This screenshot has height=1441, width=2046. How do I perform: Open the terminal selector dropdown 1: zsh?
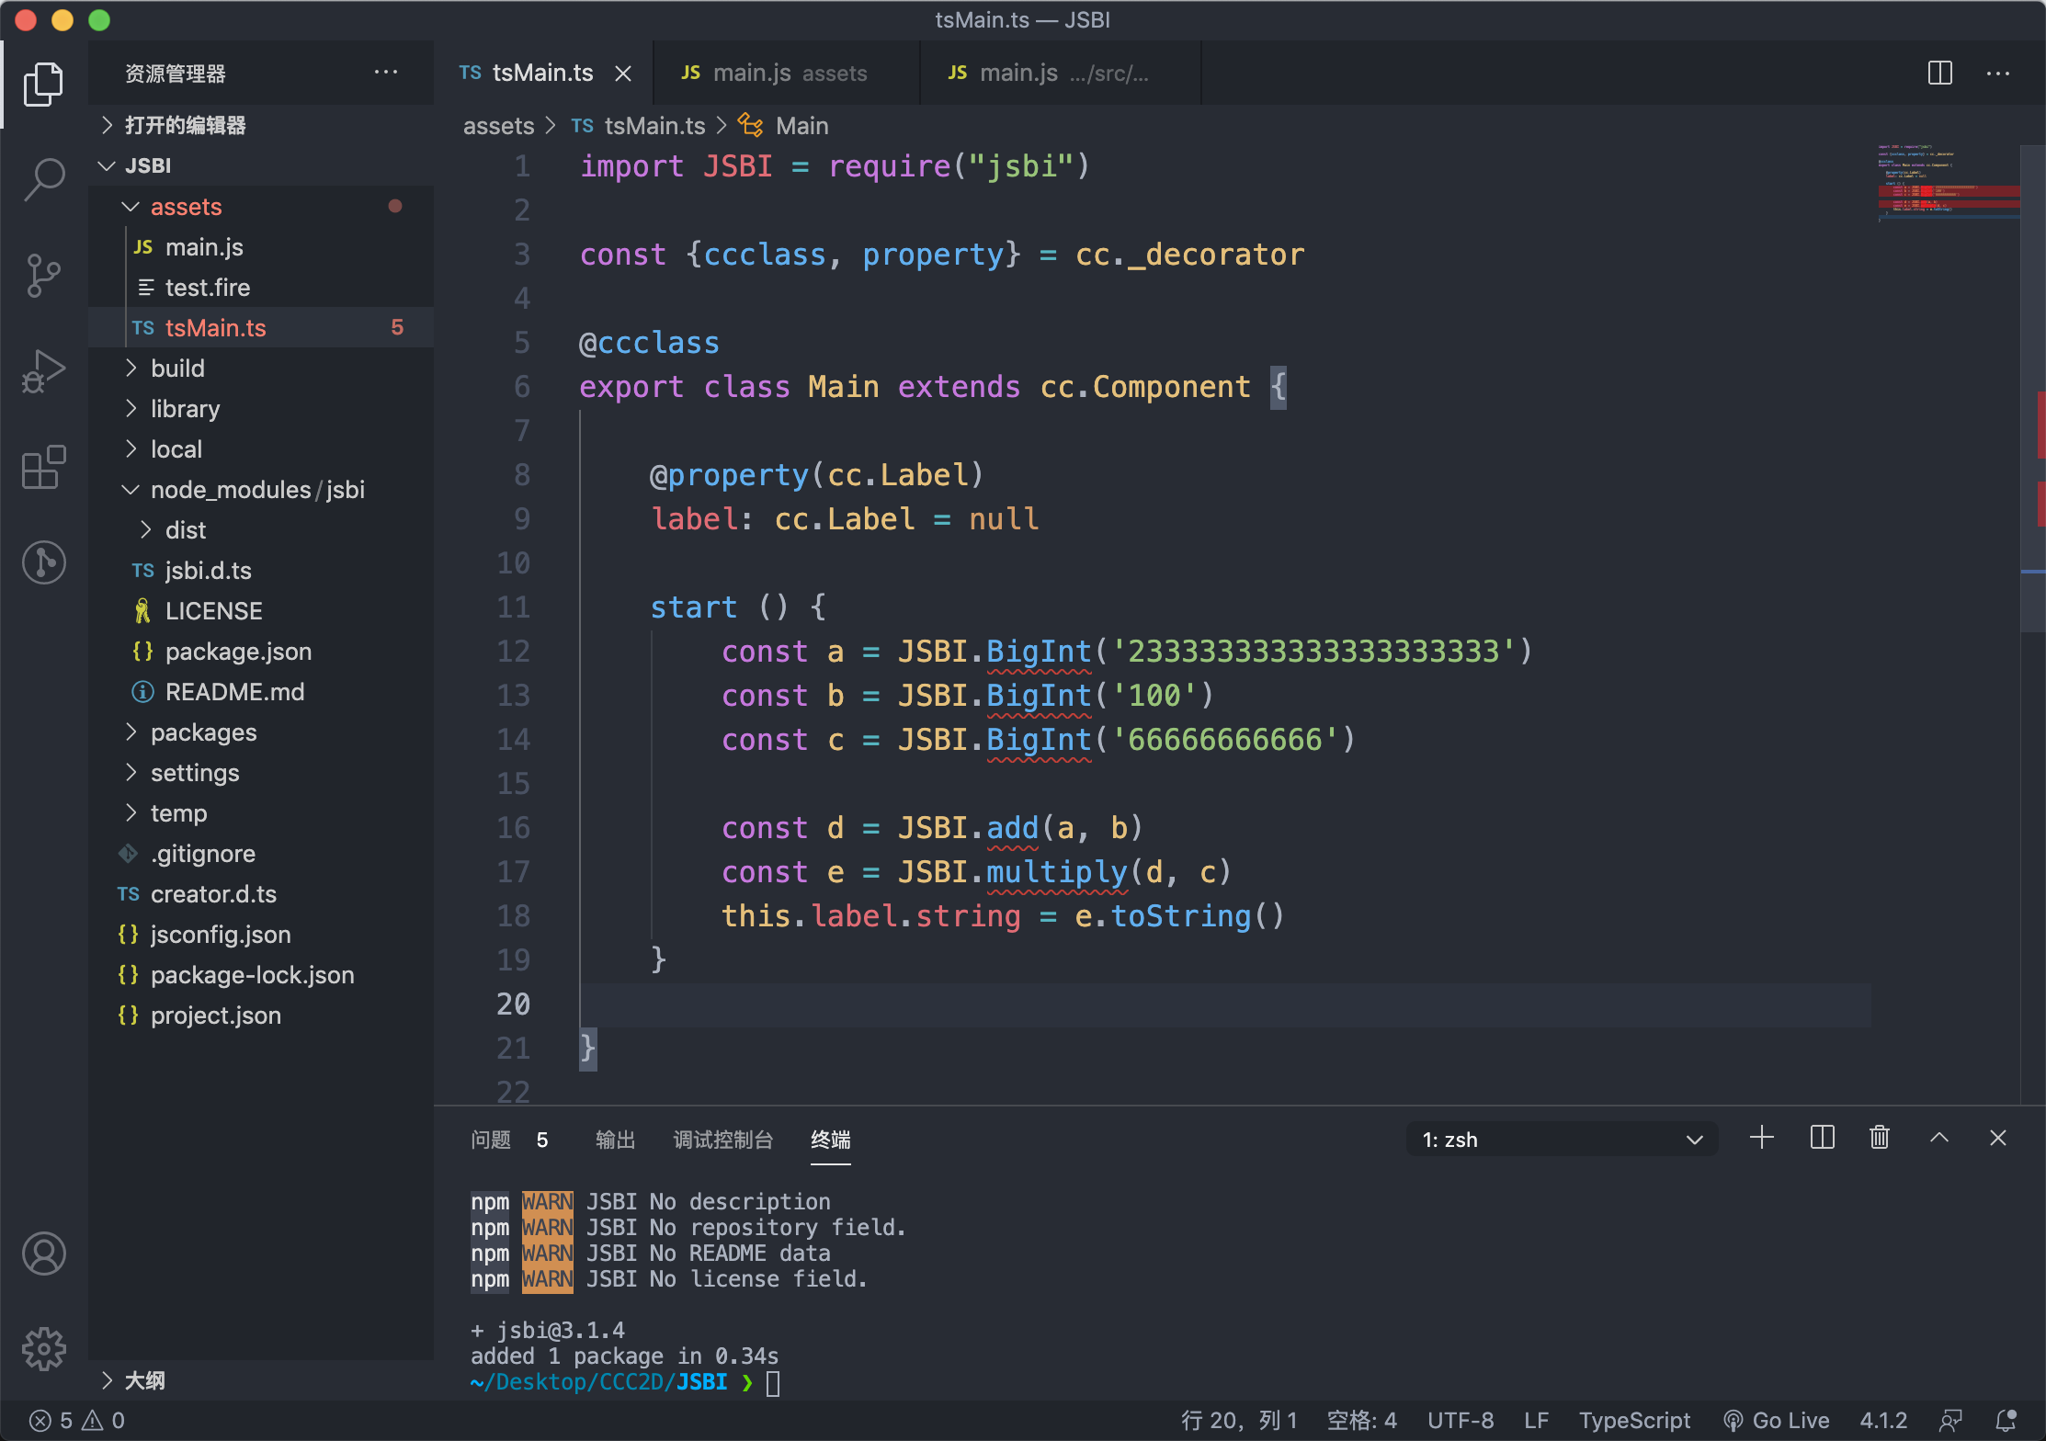click(x=1562, y=1140)
